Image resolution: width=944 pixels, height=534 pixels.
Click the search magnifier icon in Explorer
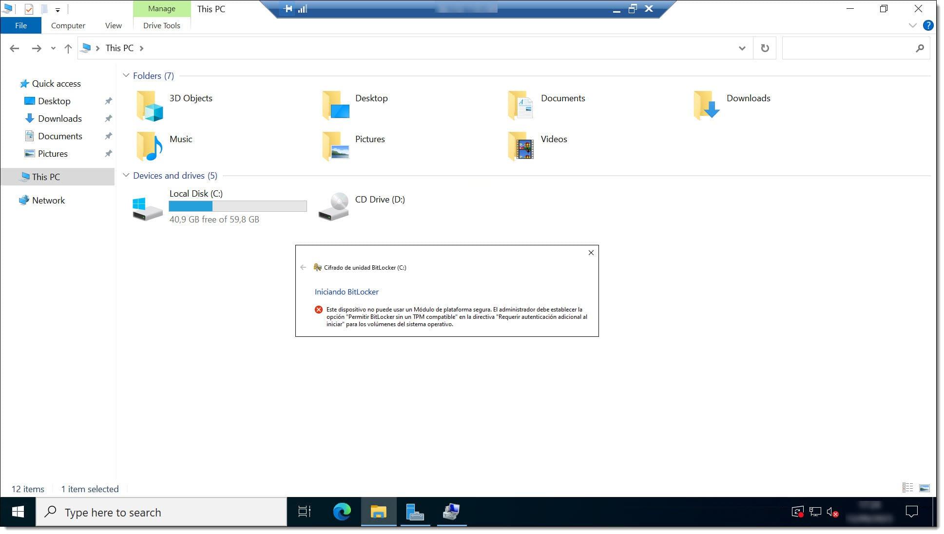click(920, 48)
